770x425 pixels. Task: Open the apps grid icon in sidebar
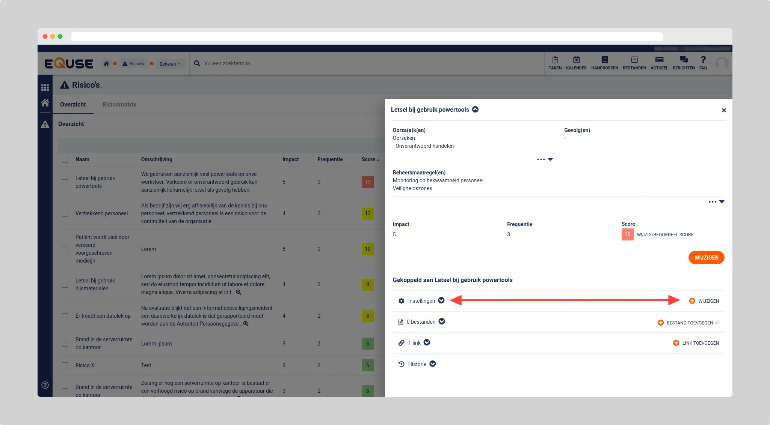45,88
